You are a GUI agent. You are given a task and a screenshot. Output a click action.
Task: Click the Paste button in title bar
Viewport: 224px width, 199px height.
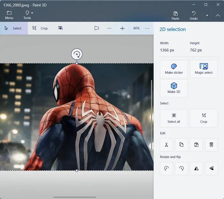(x=175, y=16)
